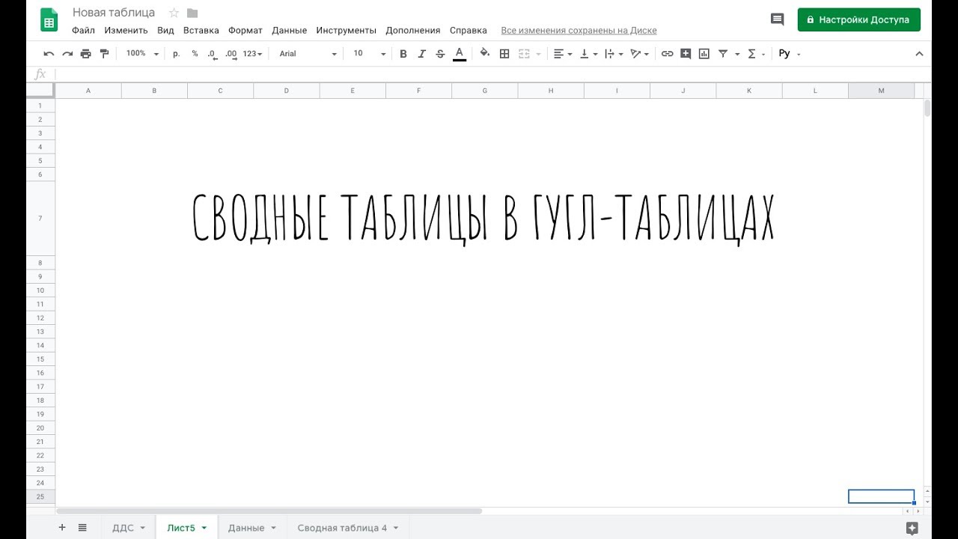958x539 pixels.
Task: Switch to the ДДС sheet tab
Action: tap(123, 528)
